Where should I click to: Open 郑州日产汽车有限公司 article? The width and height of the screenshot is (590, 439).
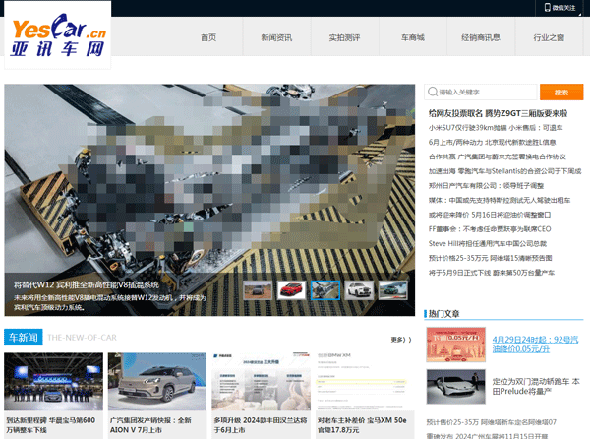point(486,186)
